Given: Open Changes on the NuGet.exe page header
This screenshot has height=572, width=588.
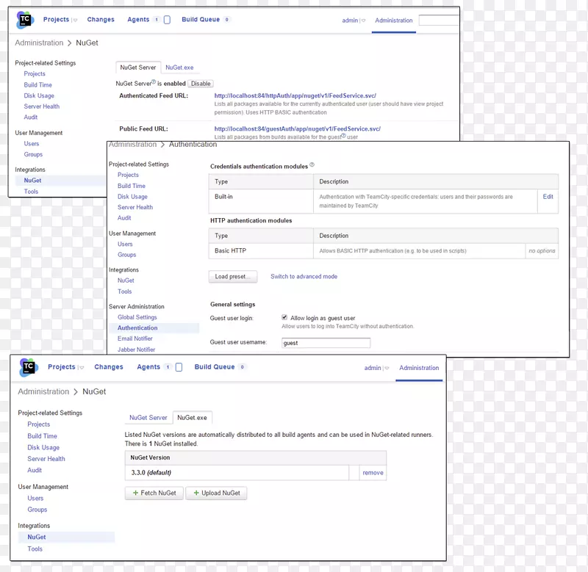Looking at the screenshot, I should (109, 367).
